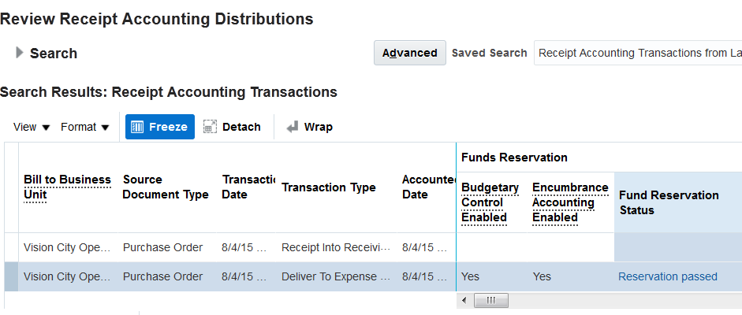Click the horizontal scrollbar thumb
Image resolution: width=742 pixels, height=315 pixels.
[490, 301]
